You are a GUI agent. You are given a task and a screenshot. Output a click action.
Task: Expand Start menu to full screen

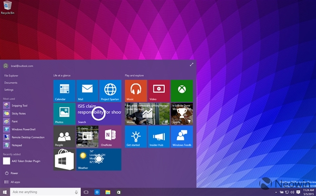coord(192,65)
